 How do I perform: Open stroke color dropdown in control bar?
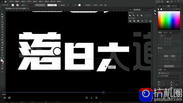point(20,5)
